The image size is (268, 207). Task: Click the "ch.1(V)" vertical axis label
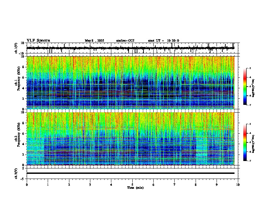(16, 48)
